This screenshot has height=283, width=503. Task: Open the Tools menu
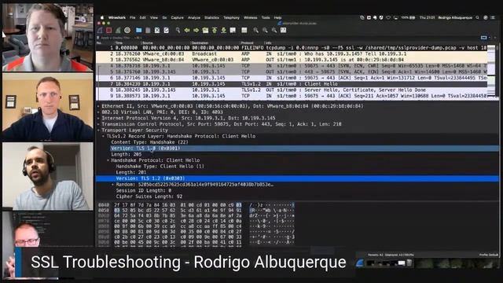click(266, 17)
